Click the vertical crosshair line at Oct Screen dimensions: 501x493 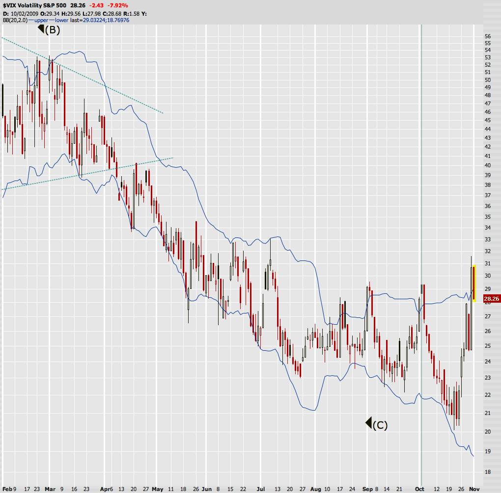click(x=421, y=255)
